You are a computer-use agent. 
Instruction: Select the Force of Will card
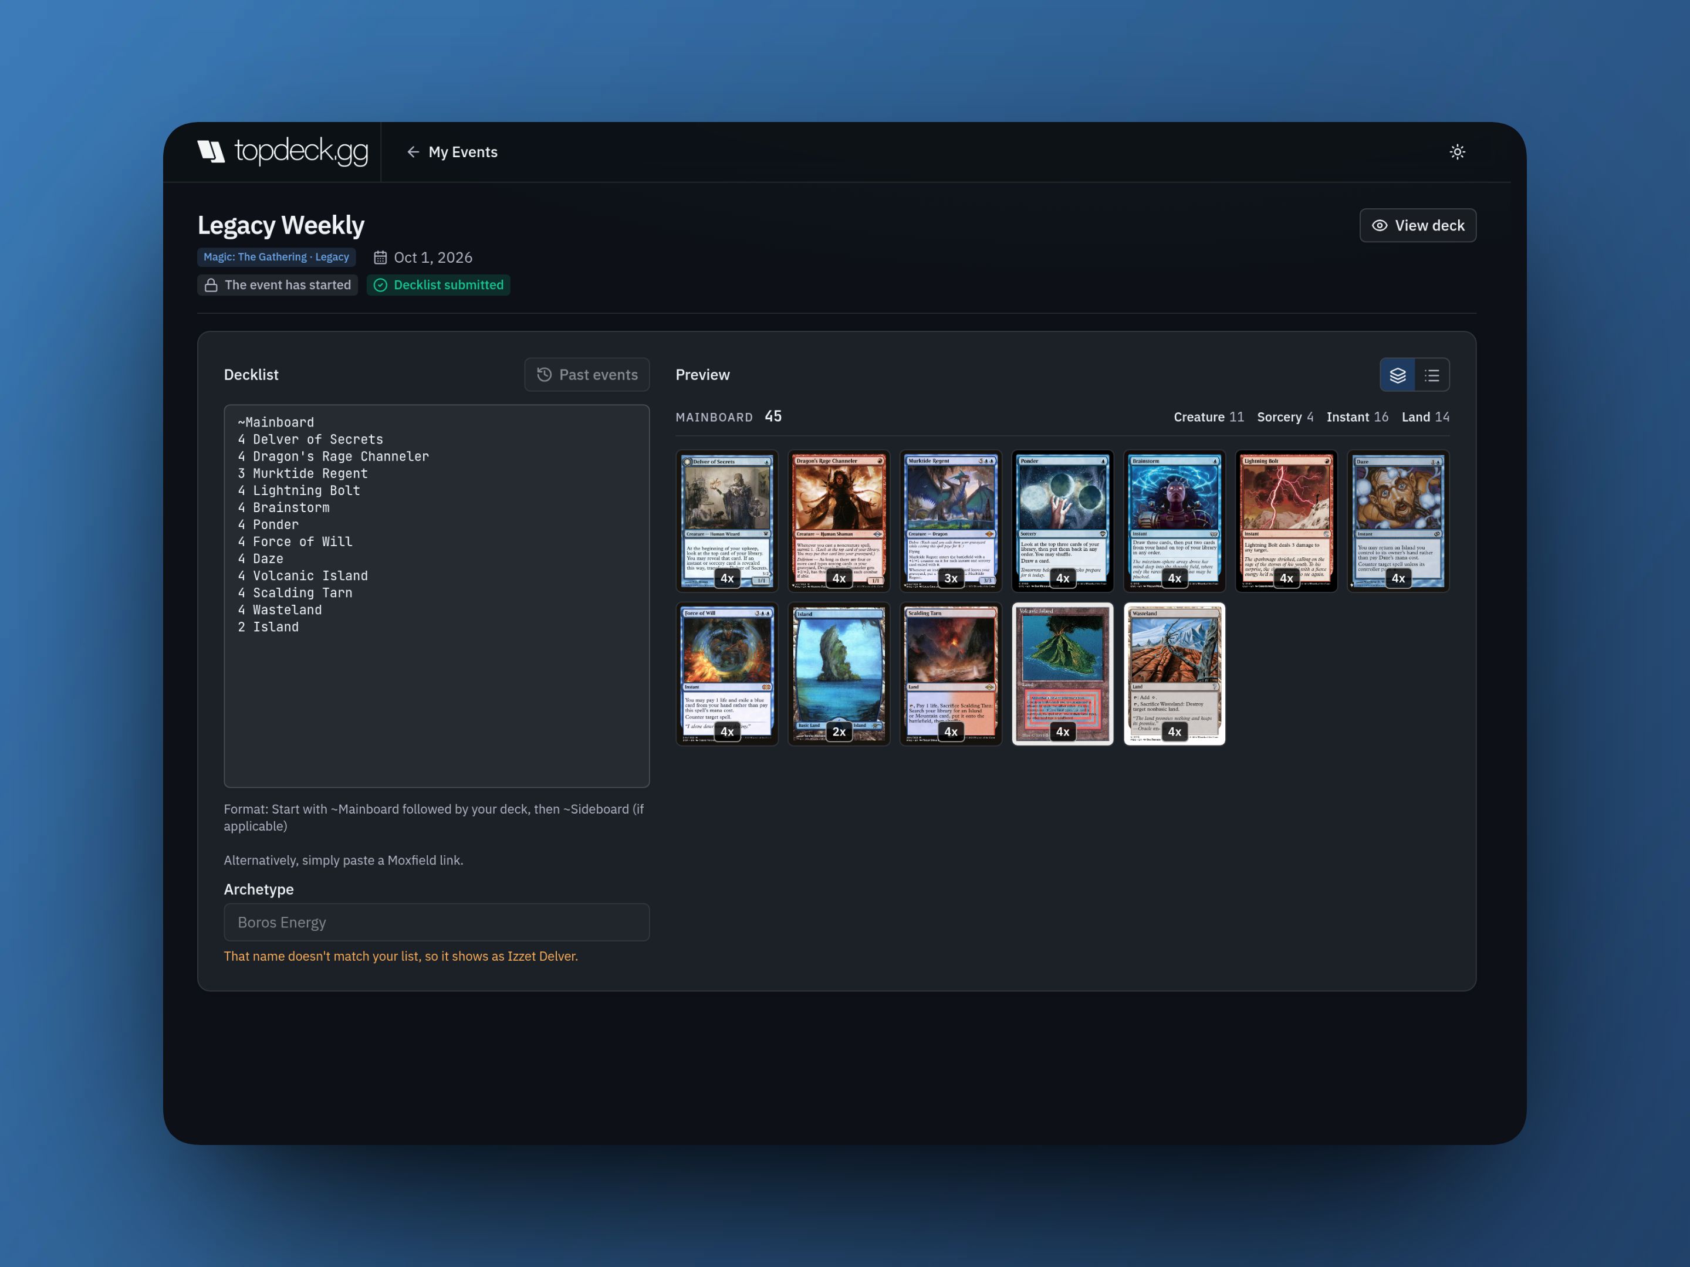726,675
